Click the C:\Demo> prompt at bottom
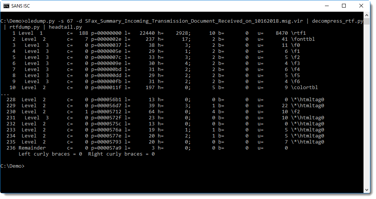Viewport: 376px width, 199px height. coord(12,166)
